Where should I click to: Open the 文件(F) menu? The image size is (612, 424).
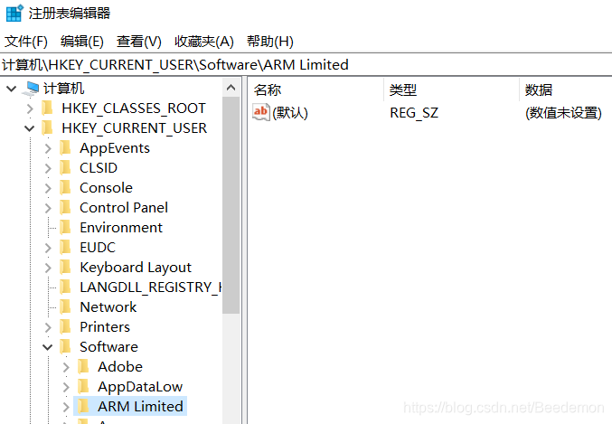point(25,41)
